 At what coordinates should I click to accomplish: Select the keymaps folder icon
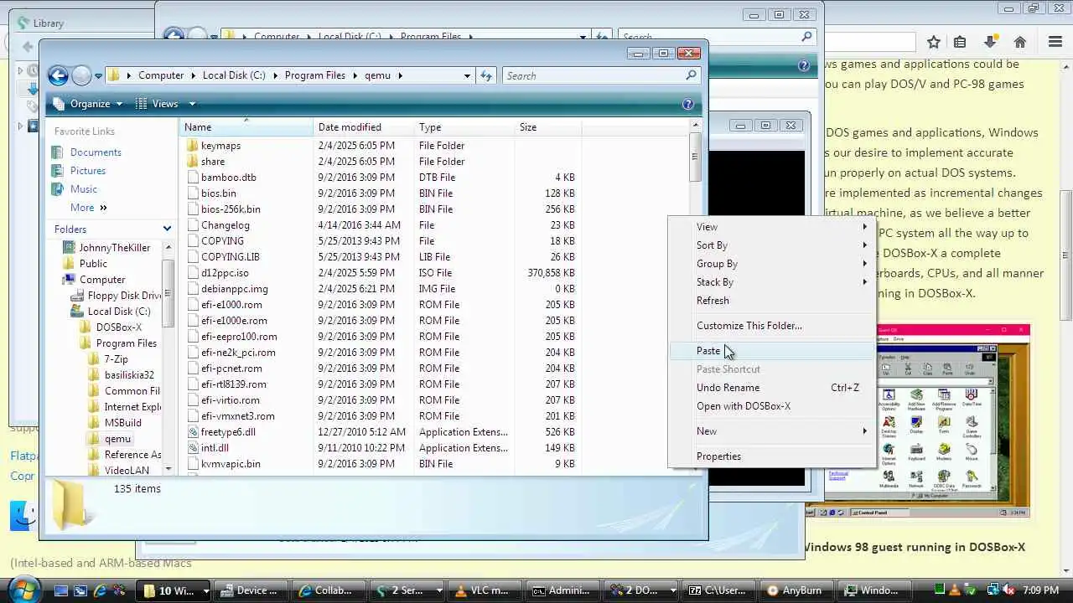193,146
